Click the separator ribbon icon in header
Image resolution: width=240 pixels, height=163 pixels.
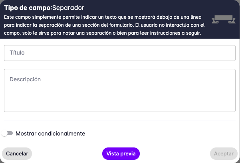(223, 19)
